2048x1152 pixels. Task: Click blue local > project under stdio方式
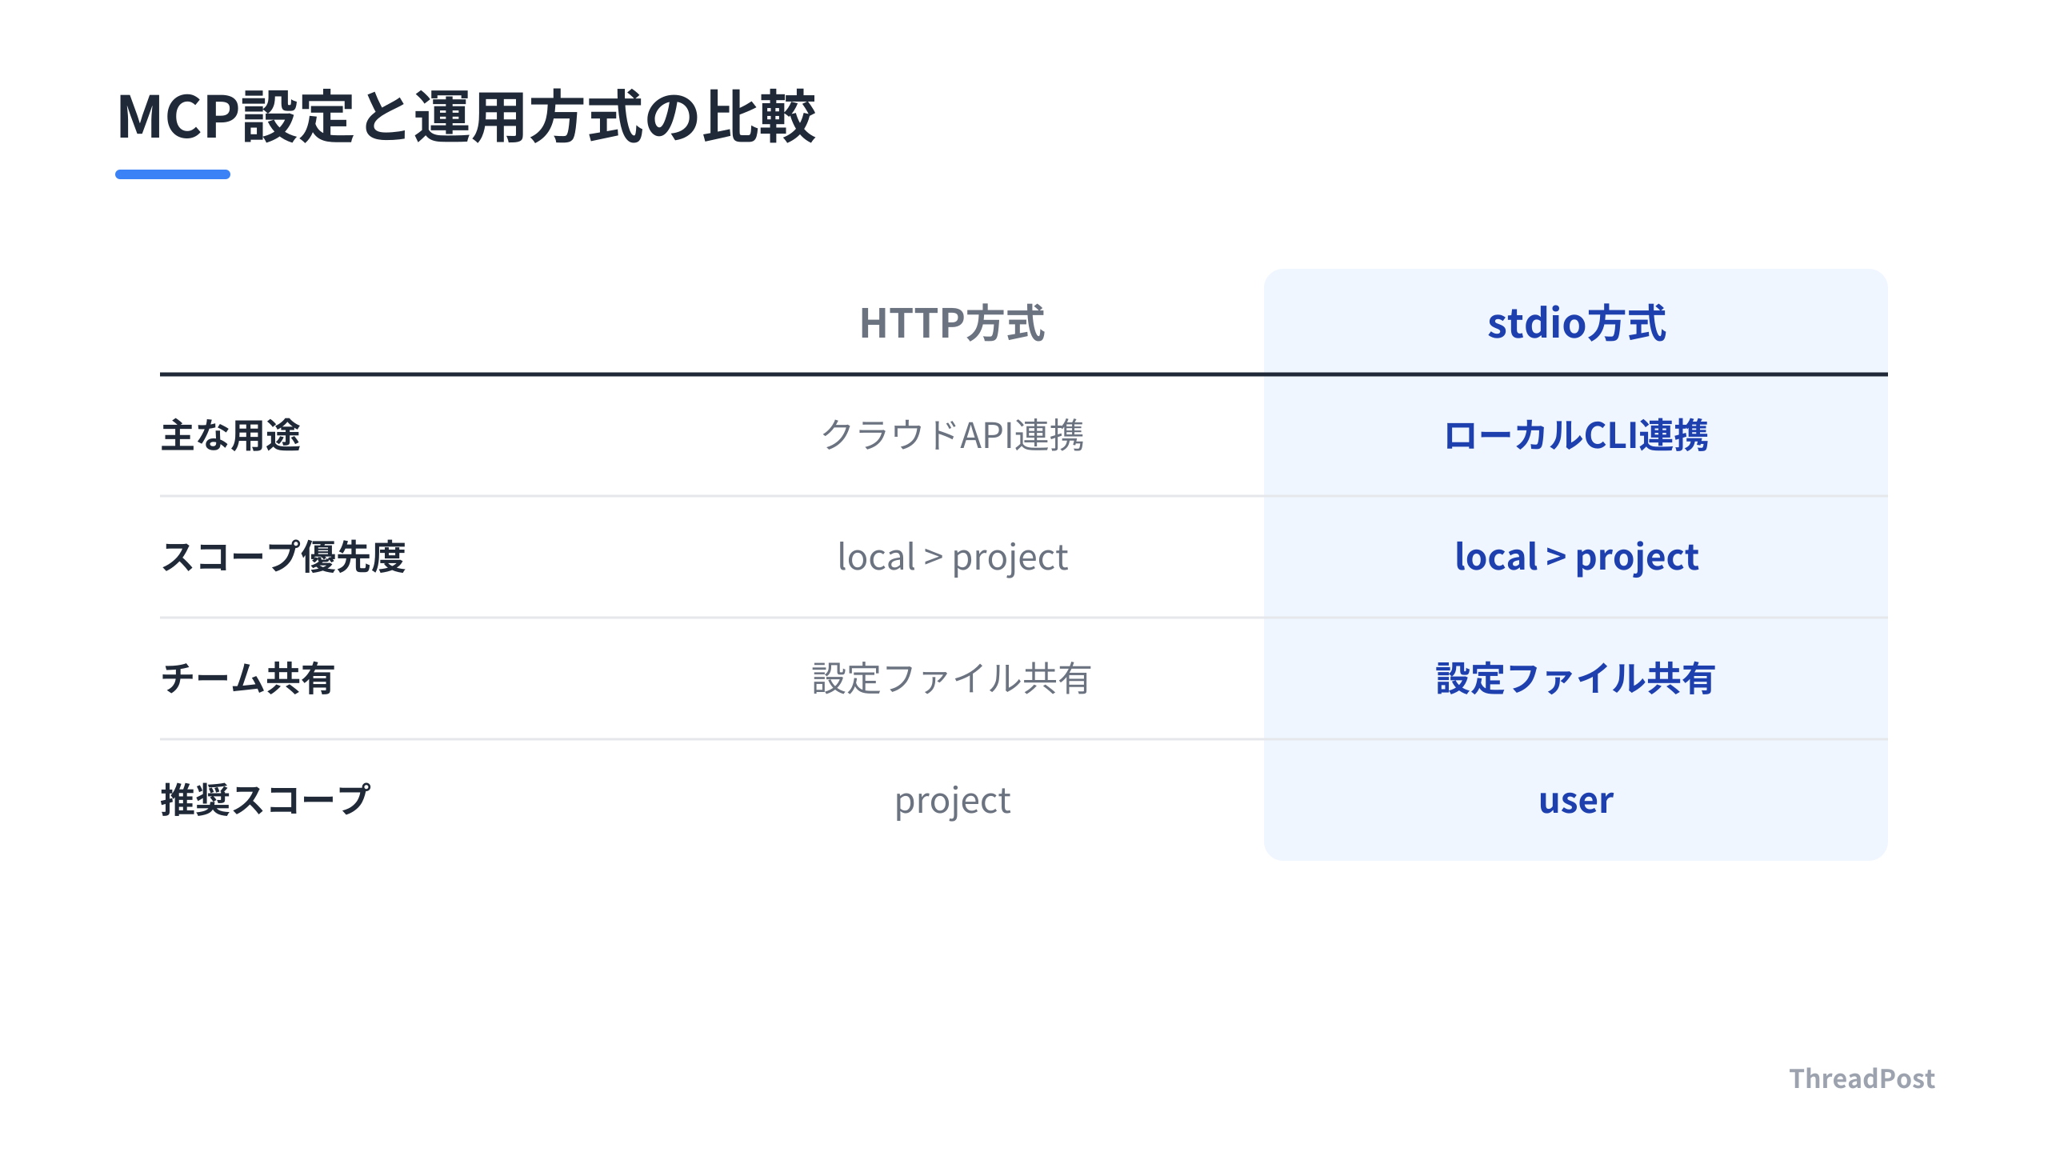click(1576, 557)
